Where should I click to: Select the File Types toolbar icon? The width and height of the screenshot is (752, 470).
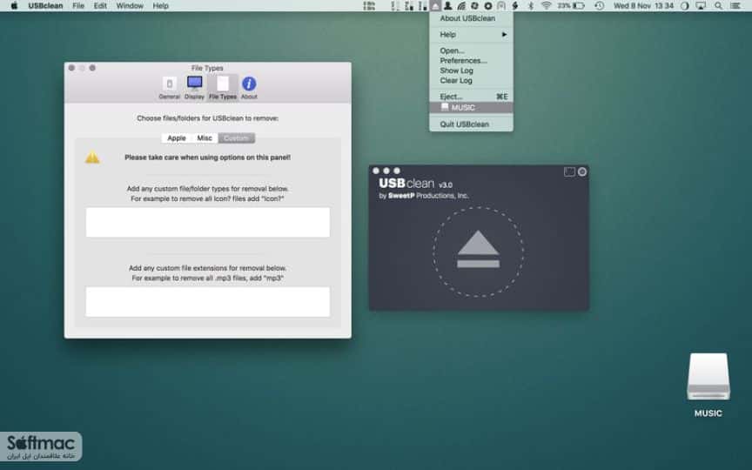tap(223, 88)
